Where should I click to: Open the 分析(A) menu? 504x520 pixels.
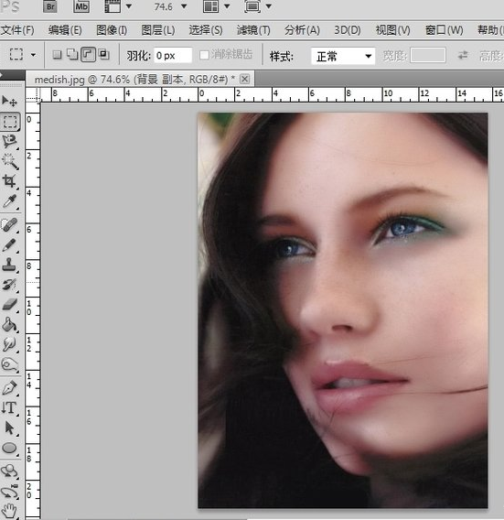tap(302, 30)
